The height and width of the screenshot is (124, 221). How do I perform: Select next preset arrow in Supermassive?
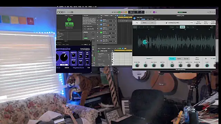pos(89,68)
